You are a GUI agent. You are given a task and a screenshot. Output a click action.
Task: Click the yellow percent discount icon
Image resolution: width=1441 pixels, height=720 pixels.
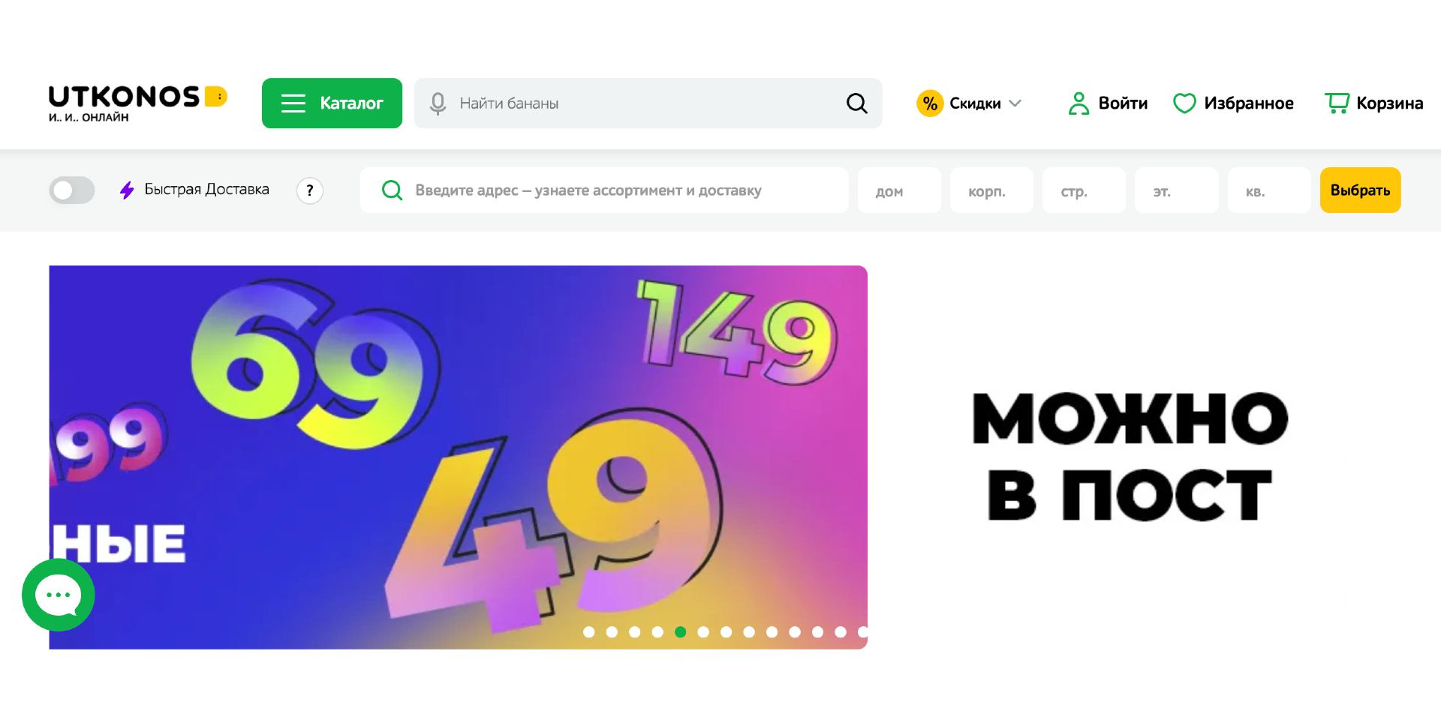tap(930, 103)
